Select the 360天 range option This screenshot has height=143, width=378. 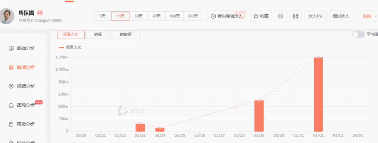(192, 16)
